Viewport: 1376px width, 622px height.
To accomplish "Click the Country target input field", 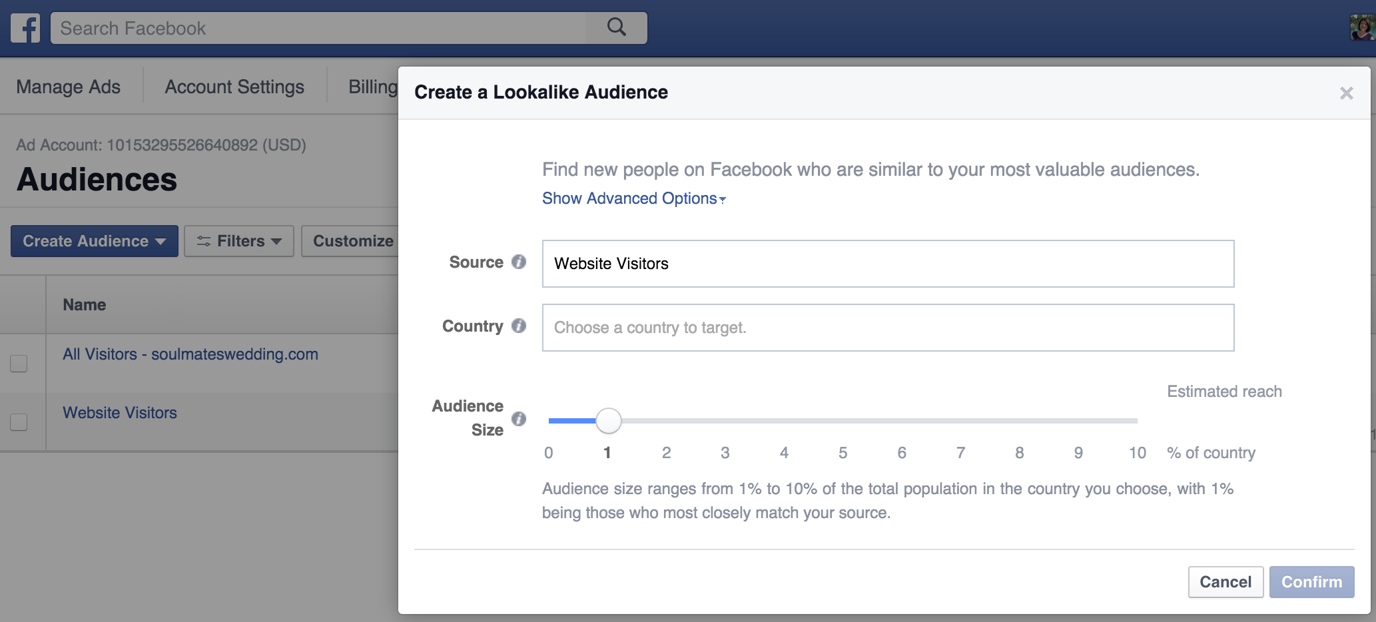I will [888, 328].
